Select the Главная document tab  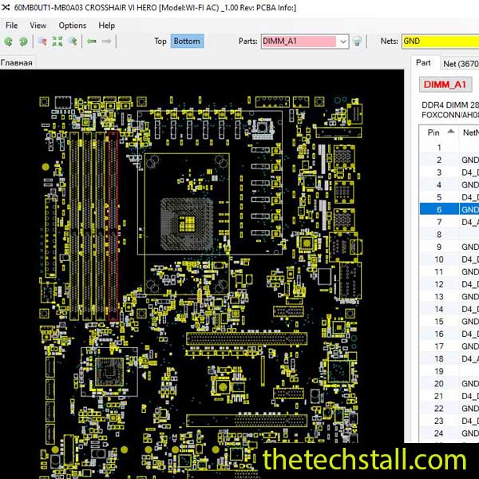(17, 63)
